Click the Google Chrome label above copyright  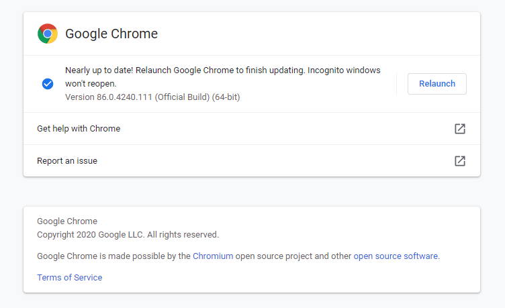tap(67, 221)
